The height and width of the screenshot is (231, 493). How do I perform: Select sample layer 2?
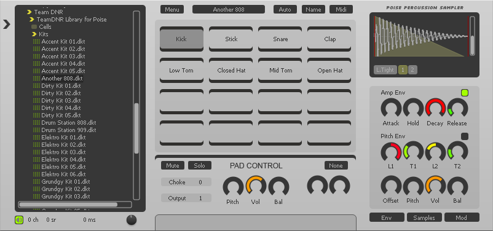412,70
